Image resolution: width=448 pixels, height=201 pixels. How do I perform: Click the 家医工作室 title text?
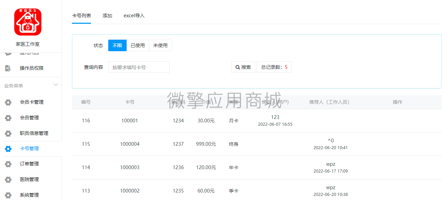click(x=27, y=44)
